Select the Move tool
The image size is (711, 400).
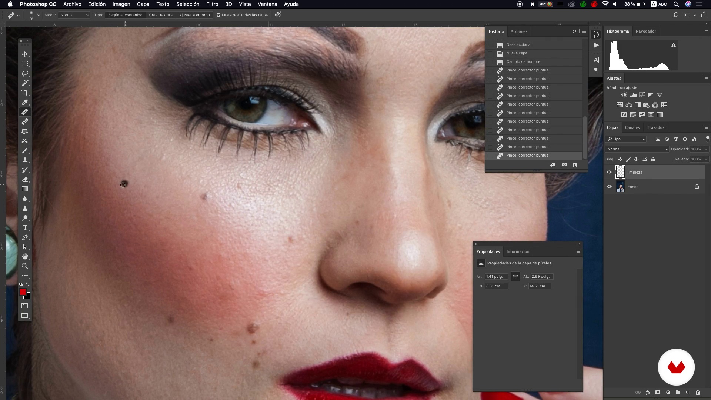25,54
